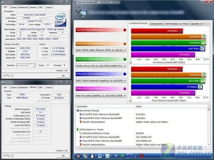
Task: Click the 28.90W power value
Action: tap(140, 133)
